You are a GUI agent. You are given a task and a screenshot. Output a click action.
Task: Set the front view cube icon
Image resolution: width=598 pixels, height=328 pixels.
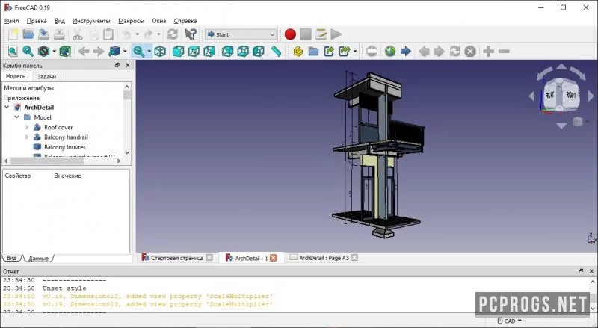pos(178,51)
